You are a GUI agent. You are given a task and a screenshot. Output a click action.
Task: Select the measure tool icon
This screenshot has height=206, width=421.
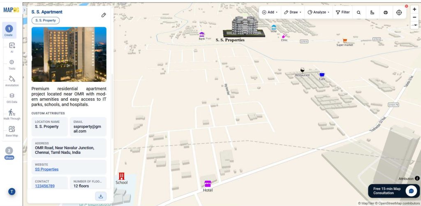point(372,13)
